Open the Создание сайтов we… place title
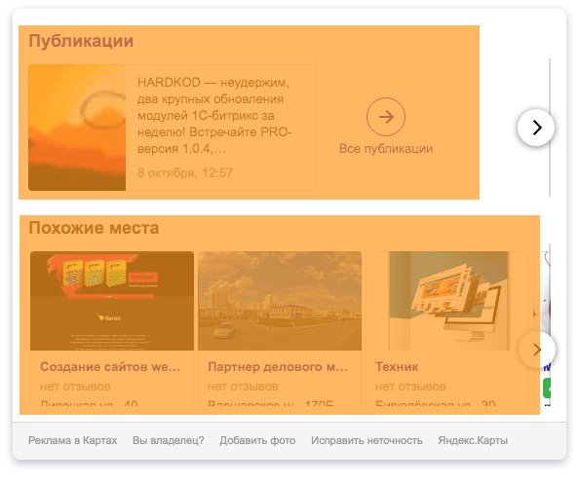 110,366
